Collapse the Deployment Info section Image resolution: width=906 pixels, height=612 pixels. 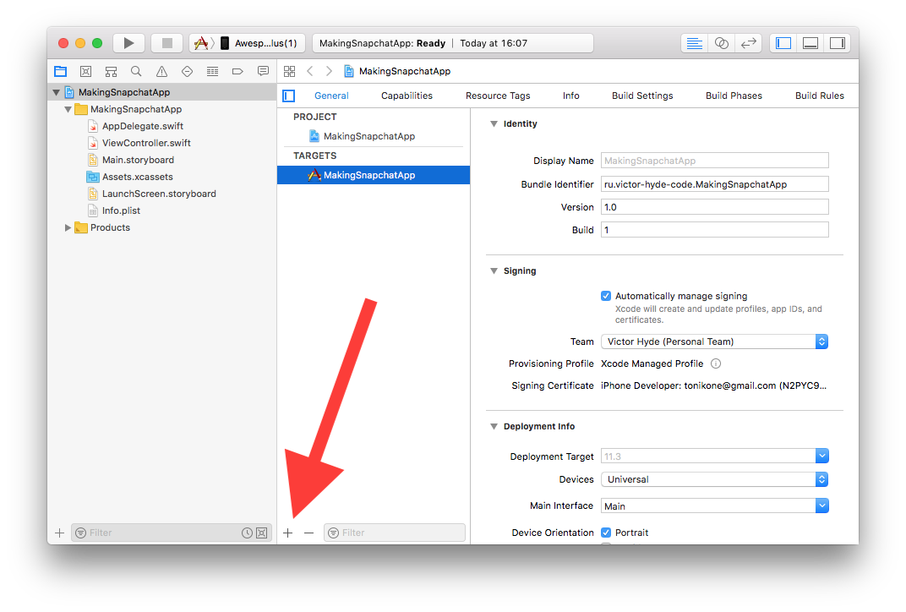(x=494, y=427)
